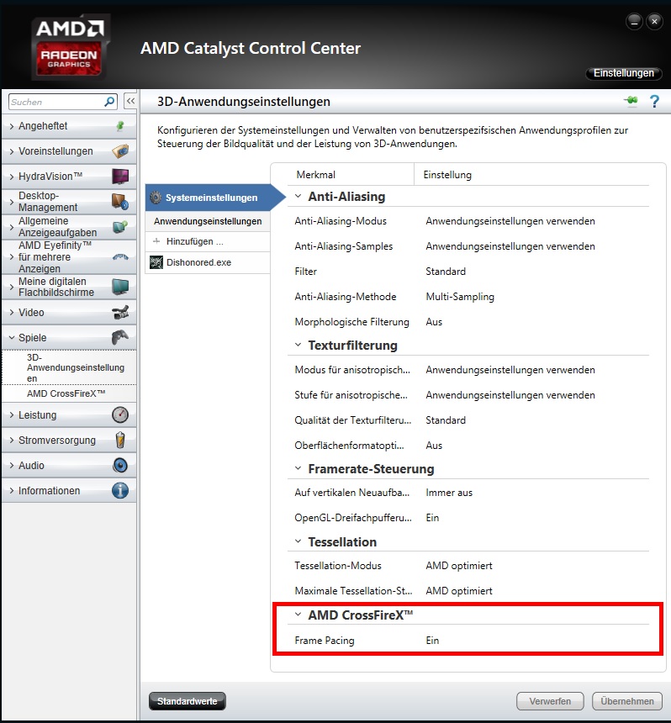The image size is (671, 723).
Task: Click the Verwerfen button
Action: (550, 701)
